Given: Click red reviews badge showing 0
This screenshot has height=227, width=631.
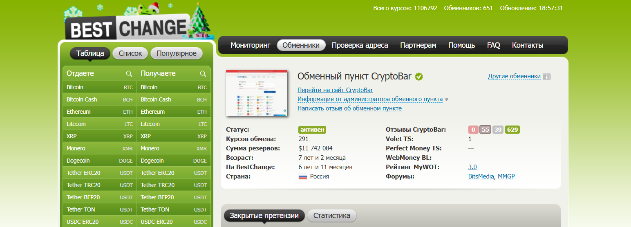Looking at the screenshot, I should pyautogui.click(x=473, y=130).
